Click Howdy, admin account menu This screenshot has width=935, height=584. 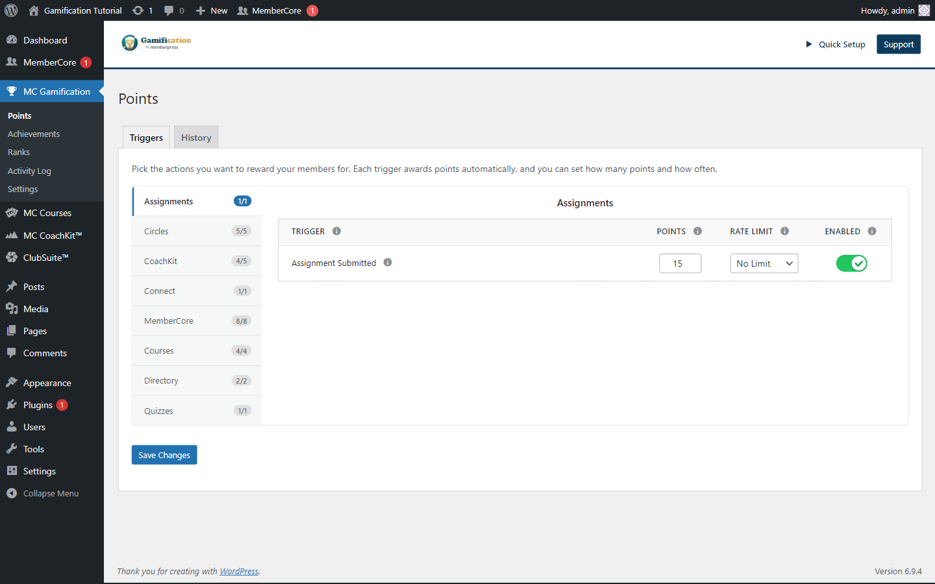(x=895, y=10)
